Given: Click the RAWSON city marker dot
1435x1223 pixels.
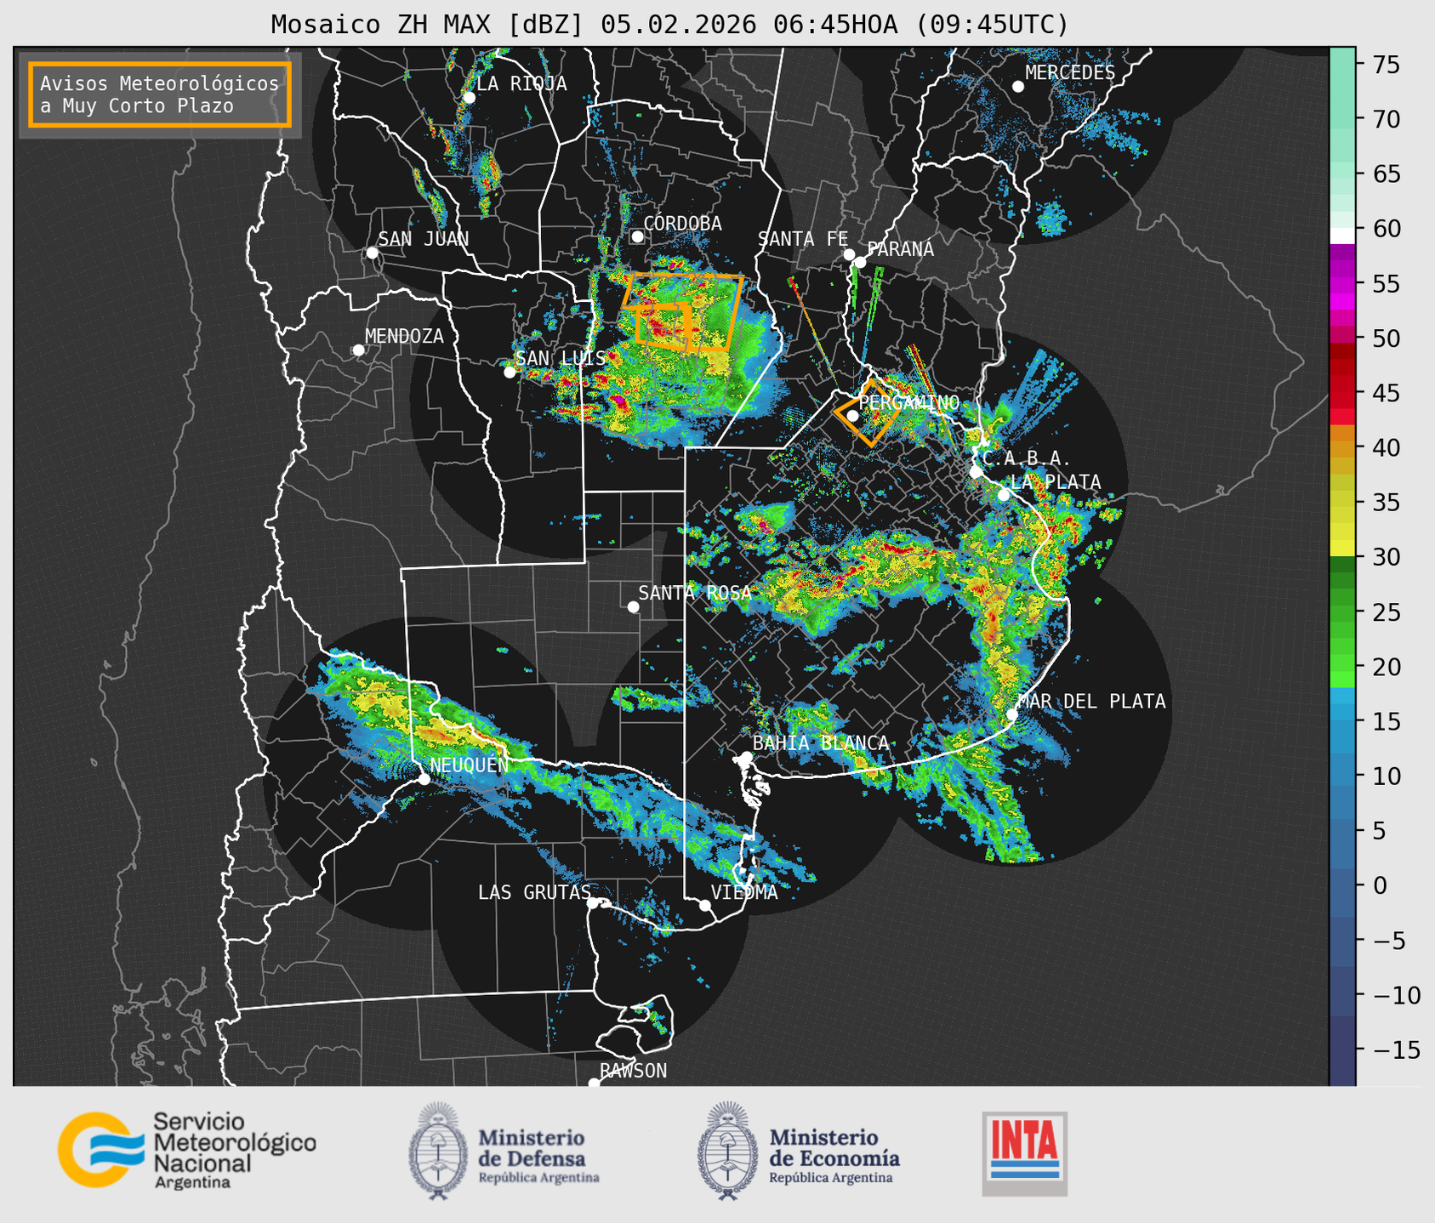Looking at the screenshot, I should click(594, 1084).
